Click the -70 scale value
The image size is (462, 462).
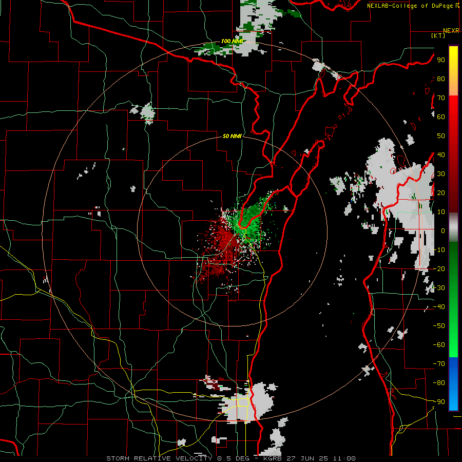(x=439, y=364)
